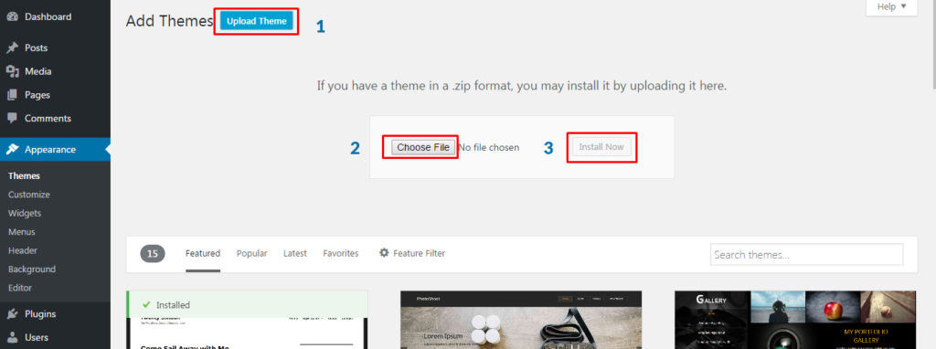Click the Install Now button
Viewport: 936px width, 349px height.
601,147
